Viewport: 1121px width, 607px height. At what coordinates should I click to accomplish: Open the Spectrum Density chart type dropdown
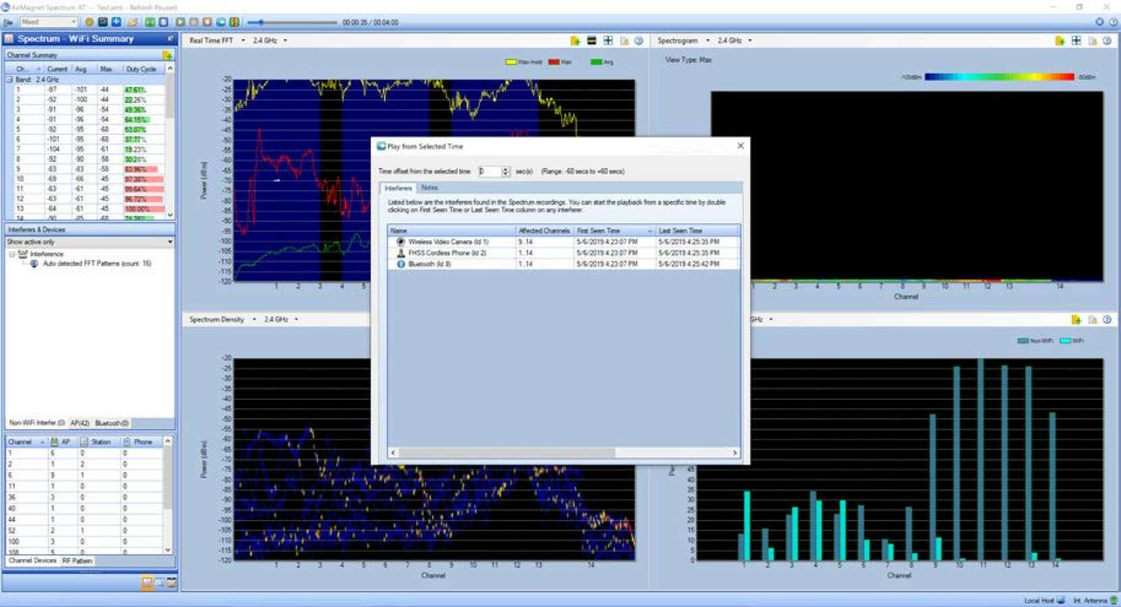tap(254, 319)
